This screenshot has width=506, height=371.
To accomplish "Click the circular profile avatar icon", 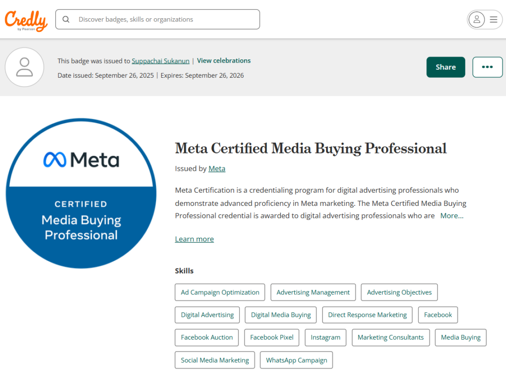I will tap(24, 67).
